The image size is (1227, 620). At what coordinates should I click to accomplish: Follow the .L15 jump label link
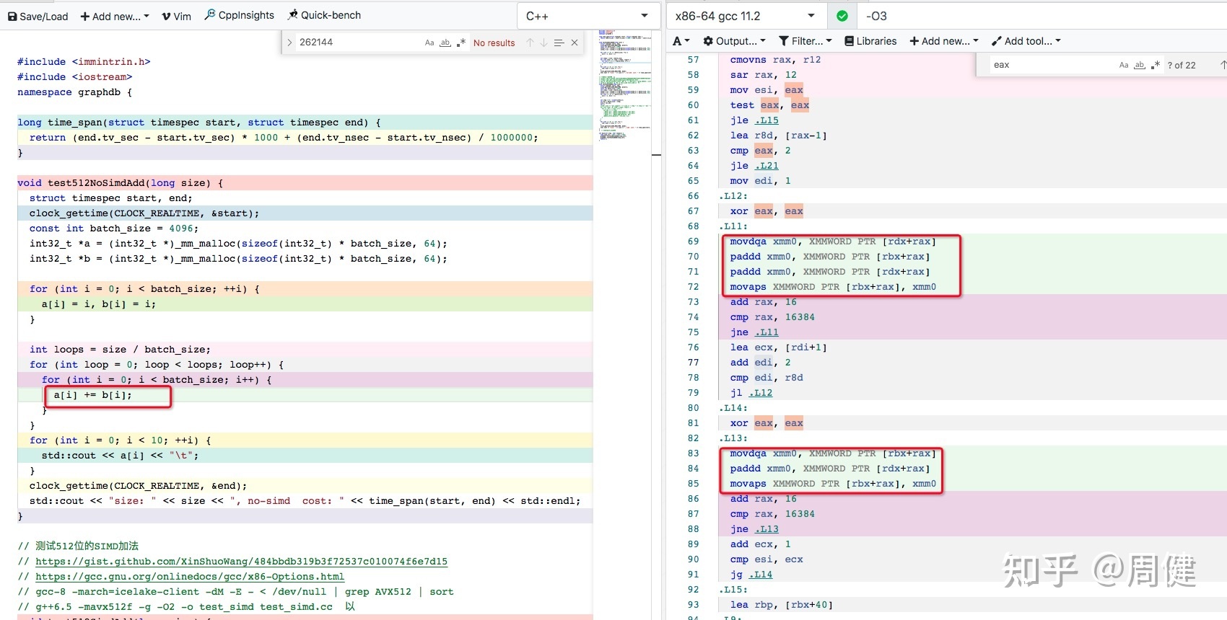[767, 120]
